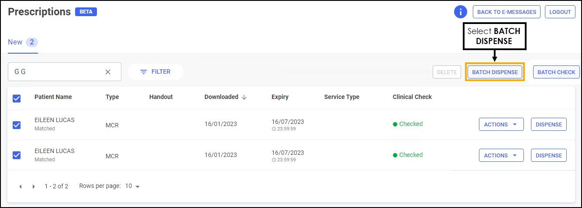Click the blue information icon

(461, 12)
